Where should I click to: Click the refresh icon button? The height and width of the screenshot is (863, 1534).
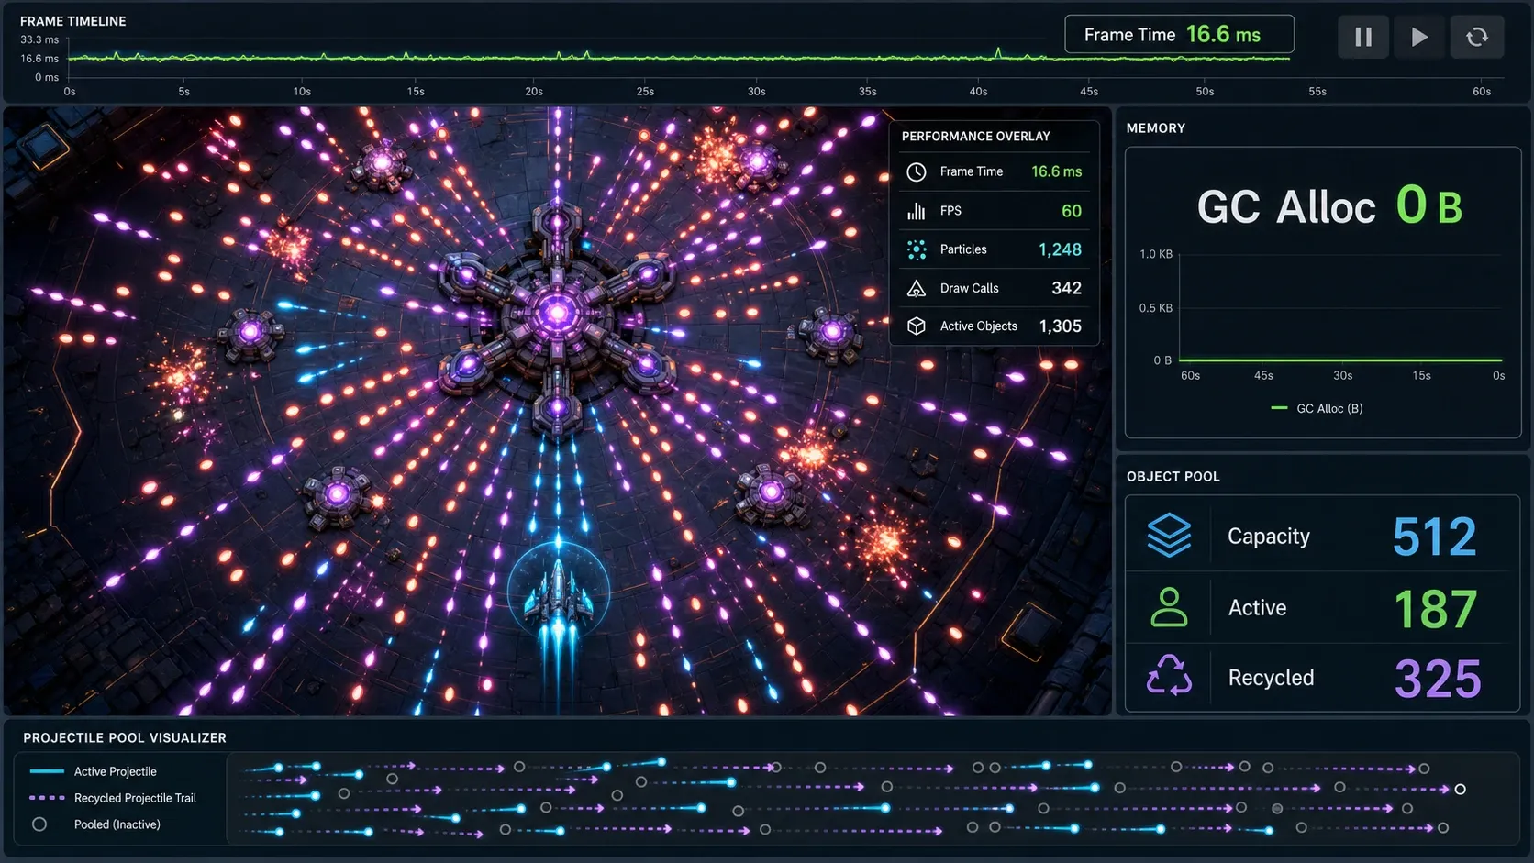click(1476, 37)
